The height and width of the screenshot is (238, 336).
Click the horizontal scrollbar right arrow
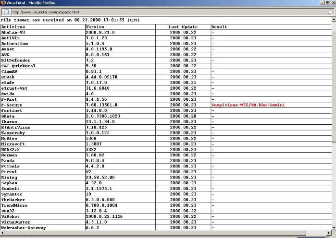coord(329,233)
